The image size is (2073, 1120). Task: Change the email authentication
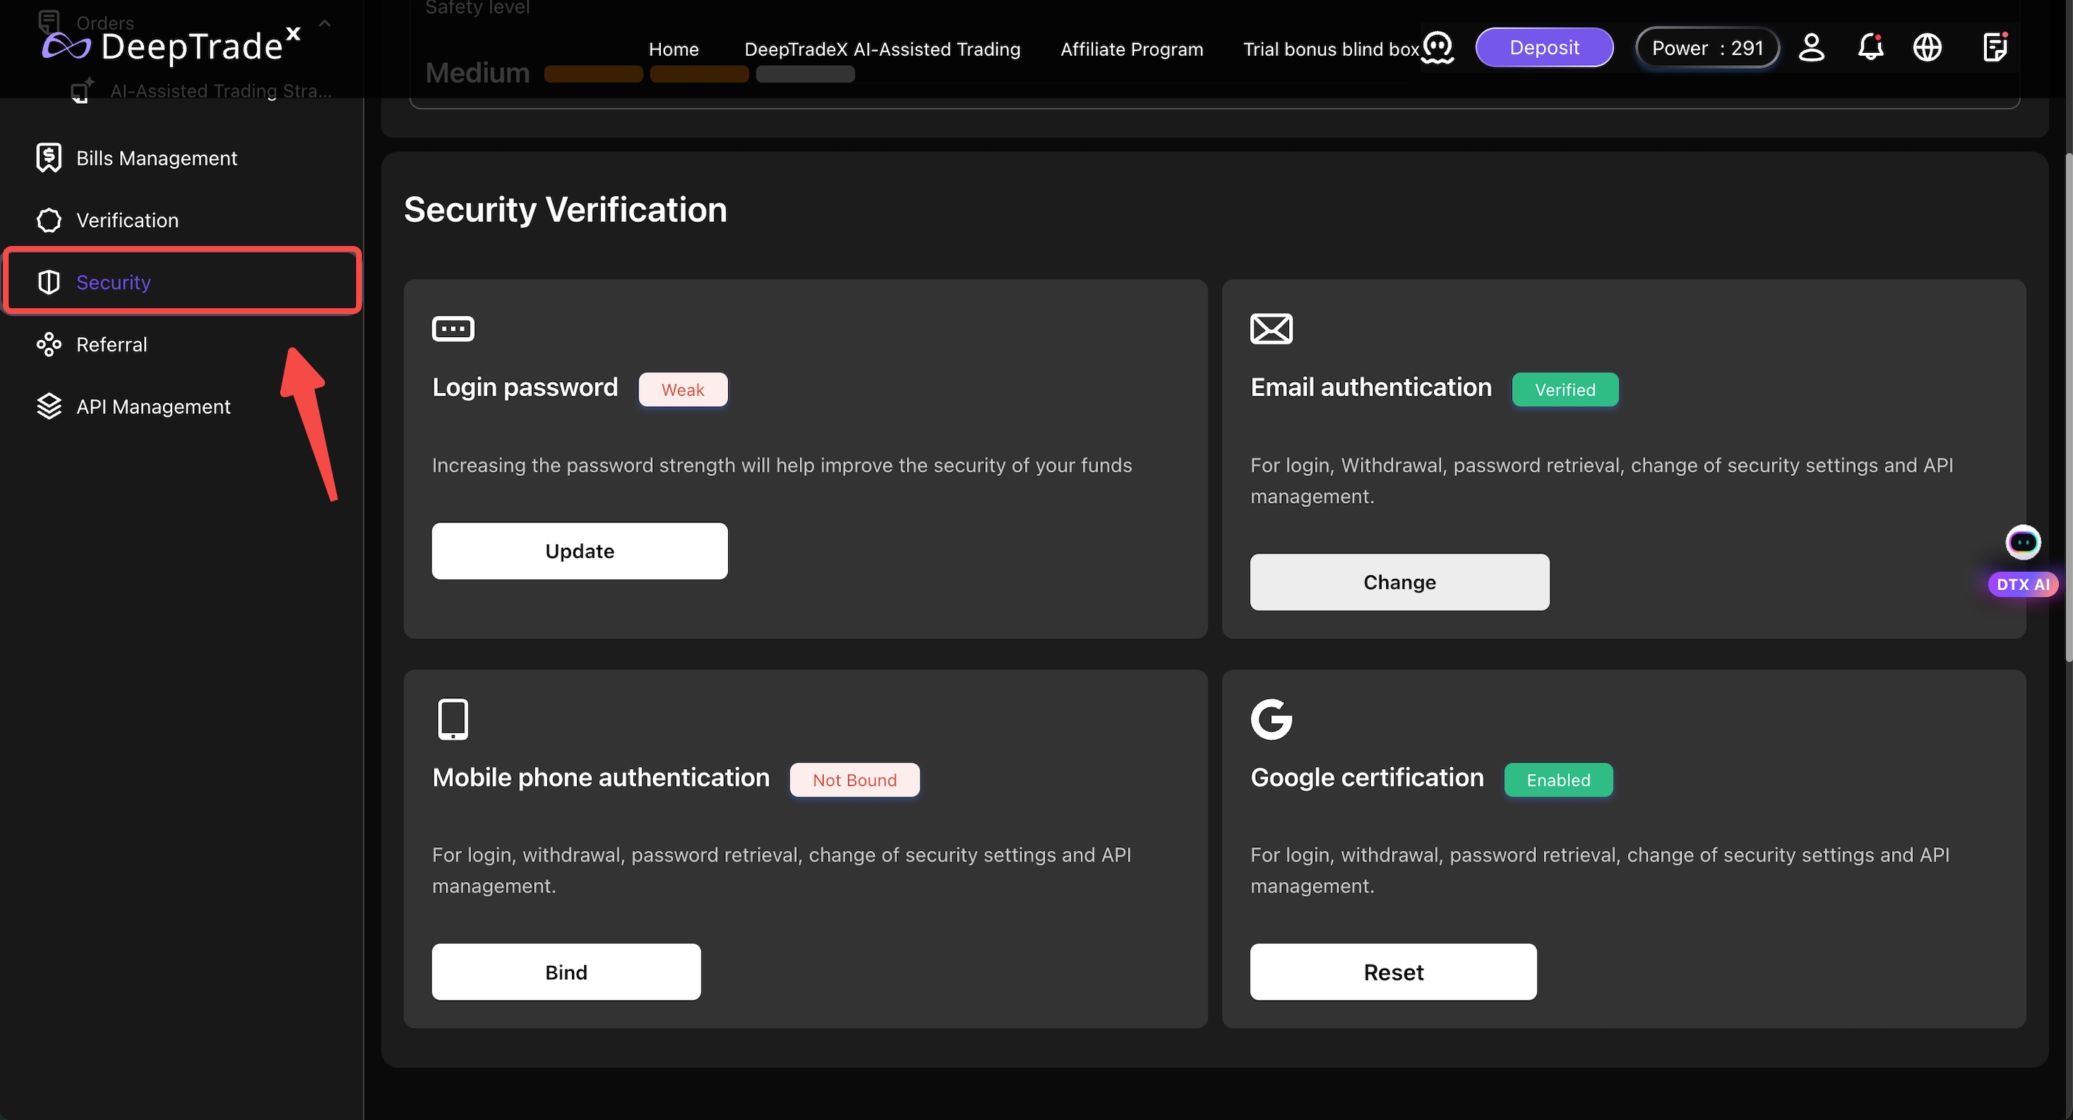tap(1398, 582)
